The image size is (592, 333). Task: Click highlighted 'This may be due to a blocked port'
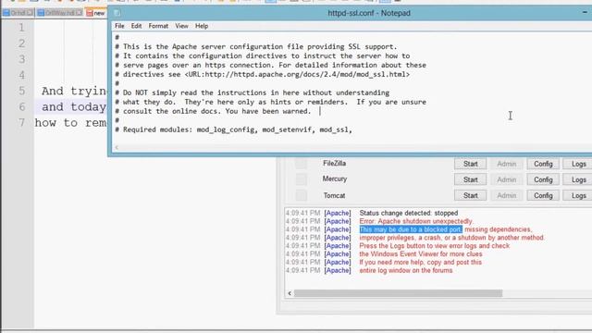point(411,229)
